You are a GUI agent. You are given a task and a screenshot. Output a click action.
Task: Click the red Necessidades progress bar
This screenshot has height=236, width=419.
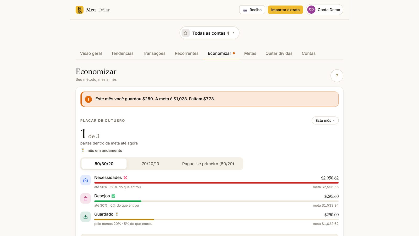[216, 183]
